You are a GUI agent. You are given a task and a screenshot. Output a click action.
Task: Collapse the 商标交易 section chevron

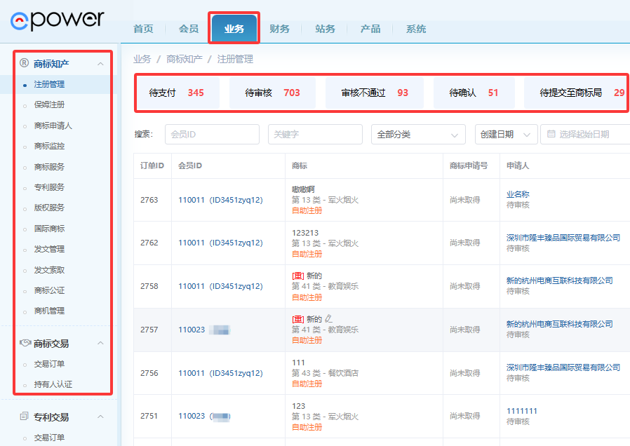(x=100, y=344)
